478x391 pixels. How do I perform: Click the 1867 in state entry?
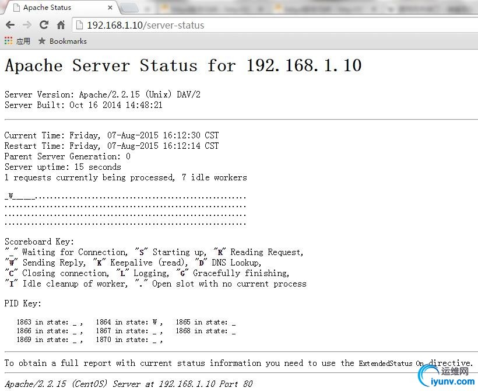(129, 331)
